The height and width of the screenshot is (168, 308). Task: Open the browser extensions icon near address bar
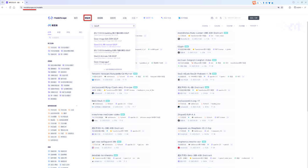[290, 7]
